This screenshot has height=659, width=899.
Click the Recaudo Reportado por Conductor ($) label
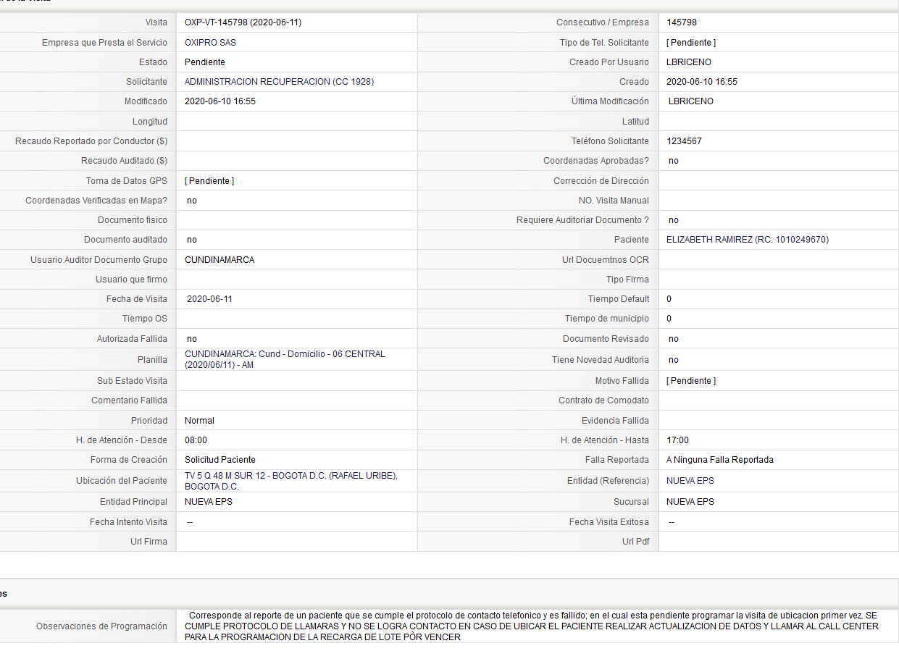coord(91,141)
